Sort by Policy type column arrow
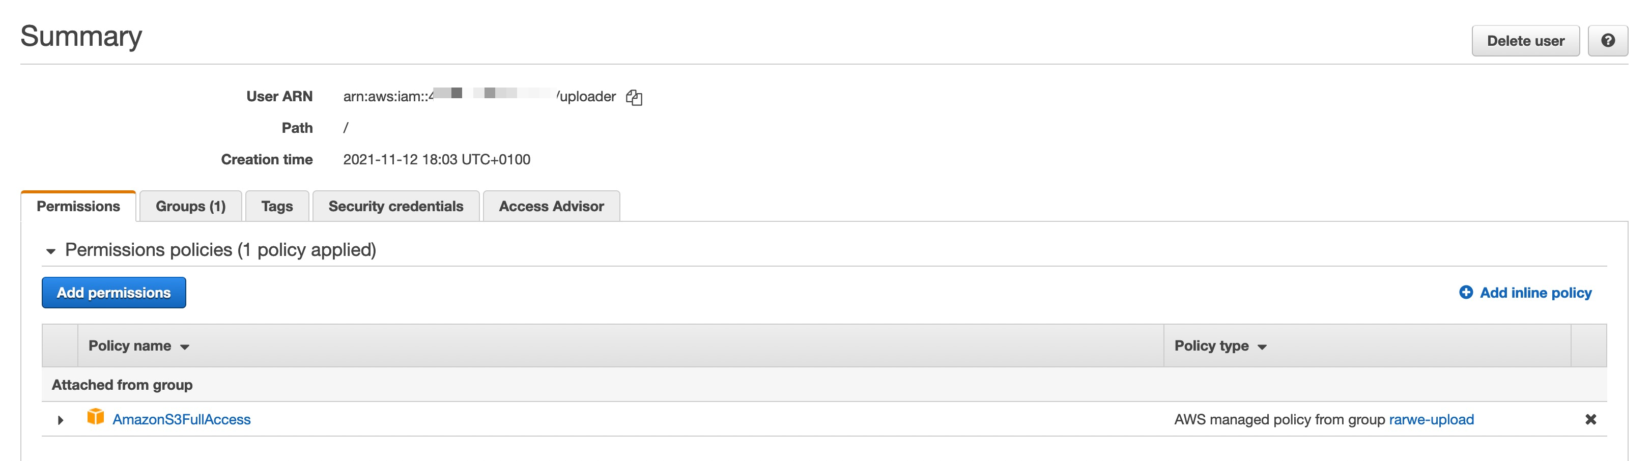The width and height of the screenshot is (1651, 461). point(1262,347)
